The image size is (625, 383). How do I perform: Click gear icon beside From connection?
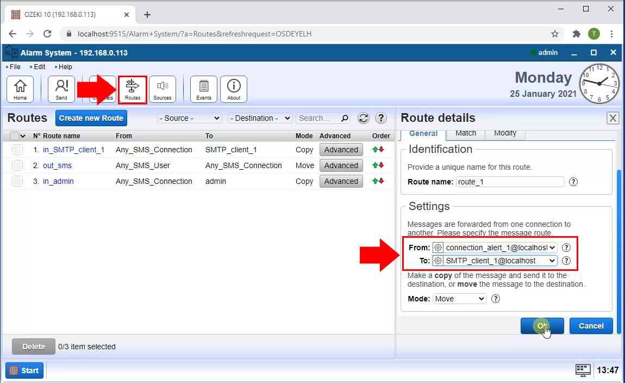coord(438,248)
